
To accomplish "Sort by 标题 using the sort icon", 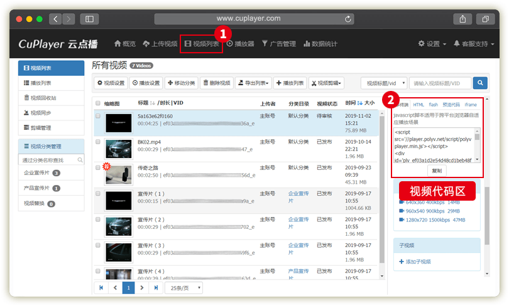I will tap(152, 103).
